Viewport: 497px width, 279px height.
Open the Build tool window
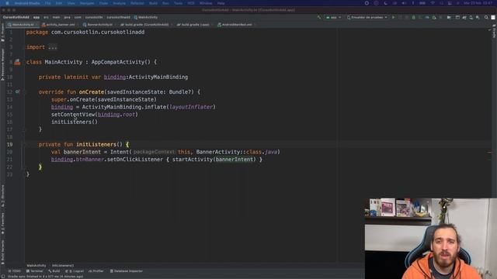coord(54,271)
